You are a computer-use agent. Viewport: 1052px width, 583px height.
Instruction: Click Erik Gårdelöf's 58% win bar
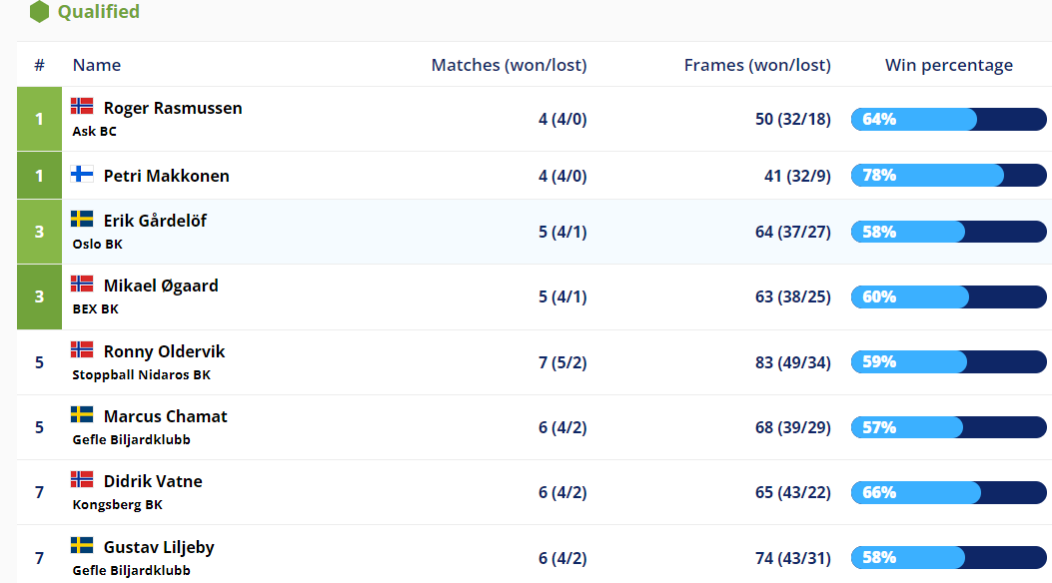click(949, 232)
